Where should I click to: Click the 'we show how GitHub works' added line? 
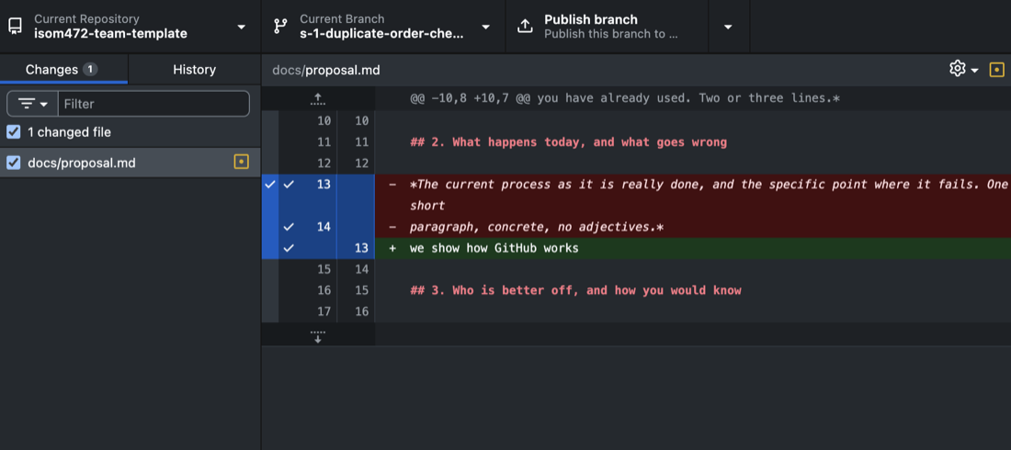pyautogui.click(x=494, y=248)
